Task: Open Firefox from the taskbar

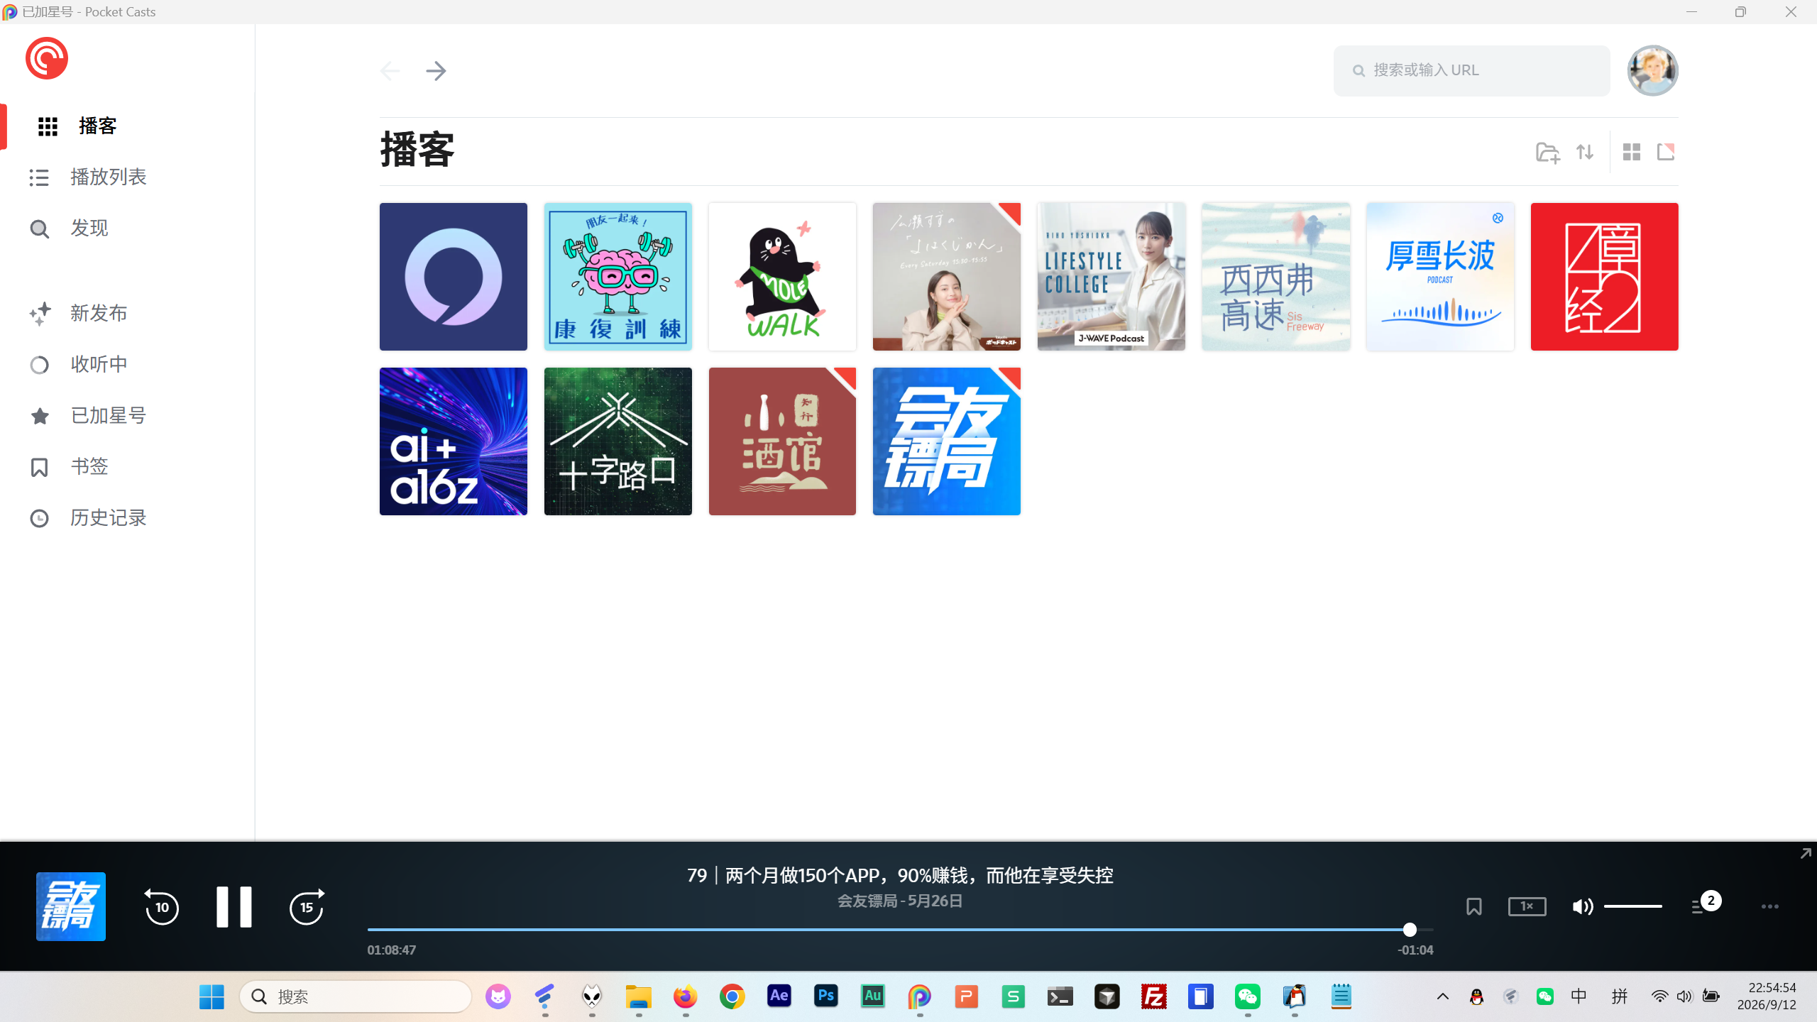Action: click(x=685, y=997)
